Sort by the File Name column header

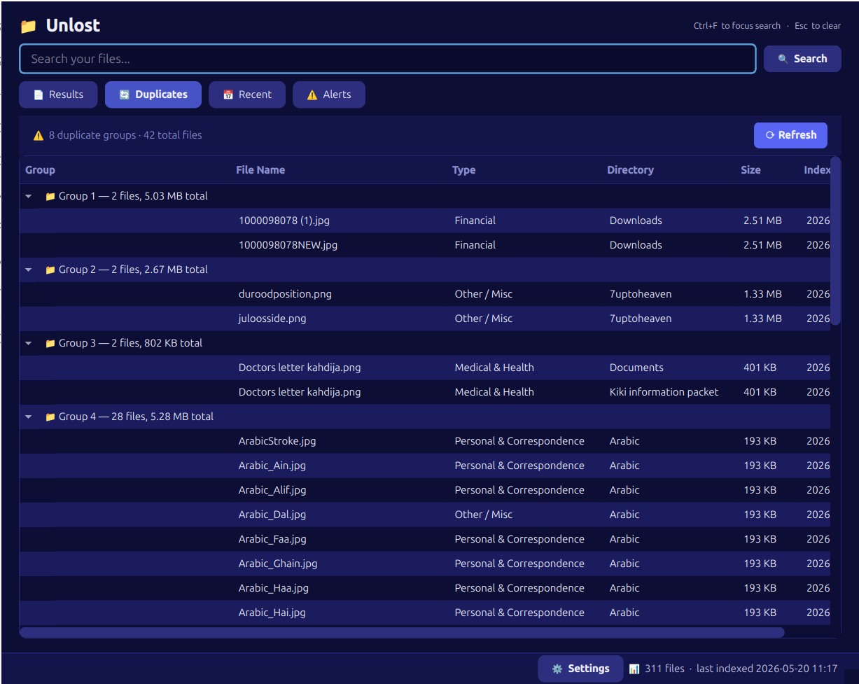pos(260,170)
